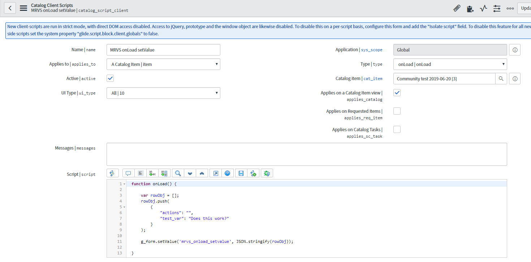The image size is (531, 262).
Task: Click the Update button
Action: (526, 8)
